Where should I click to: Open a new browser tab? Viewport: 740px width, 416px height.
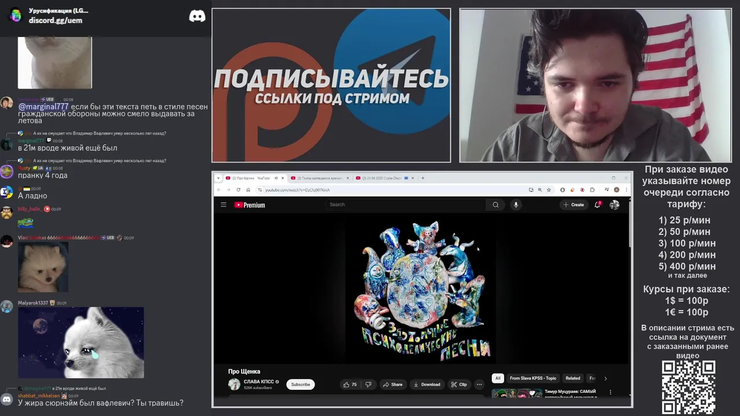pos(423,178)
